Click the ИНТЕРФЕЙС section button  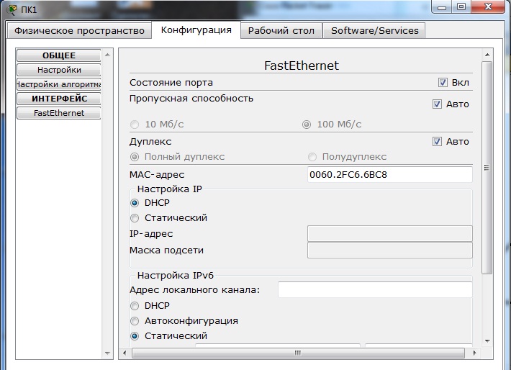[59, 99]
